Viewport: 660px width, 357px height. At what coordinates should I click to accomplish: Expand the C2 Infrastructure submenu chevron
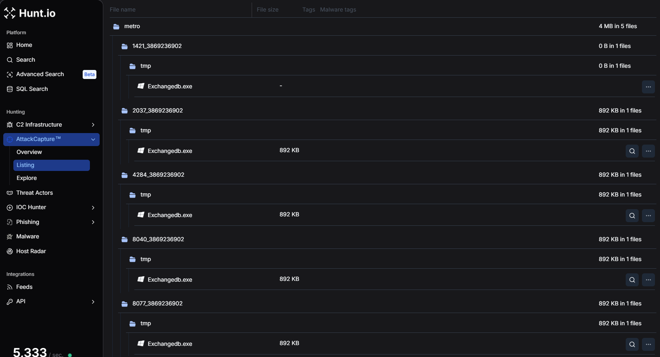point(93,125)
